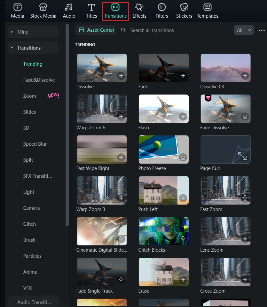The height and width of the screenshot is (307, 267).
Task: Select the Glitch category
Action: point(29,224)
